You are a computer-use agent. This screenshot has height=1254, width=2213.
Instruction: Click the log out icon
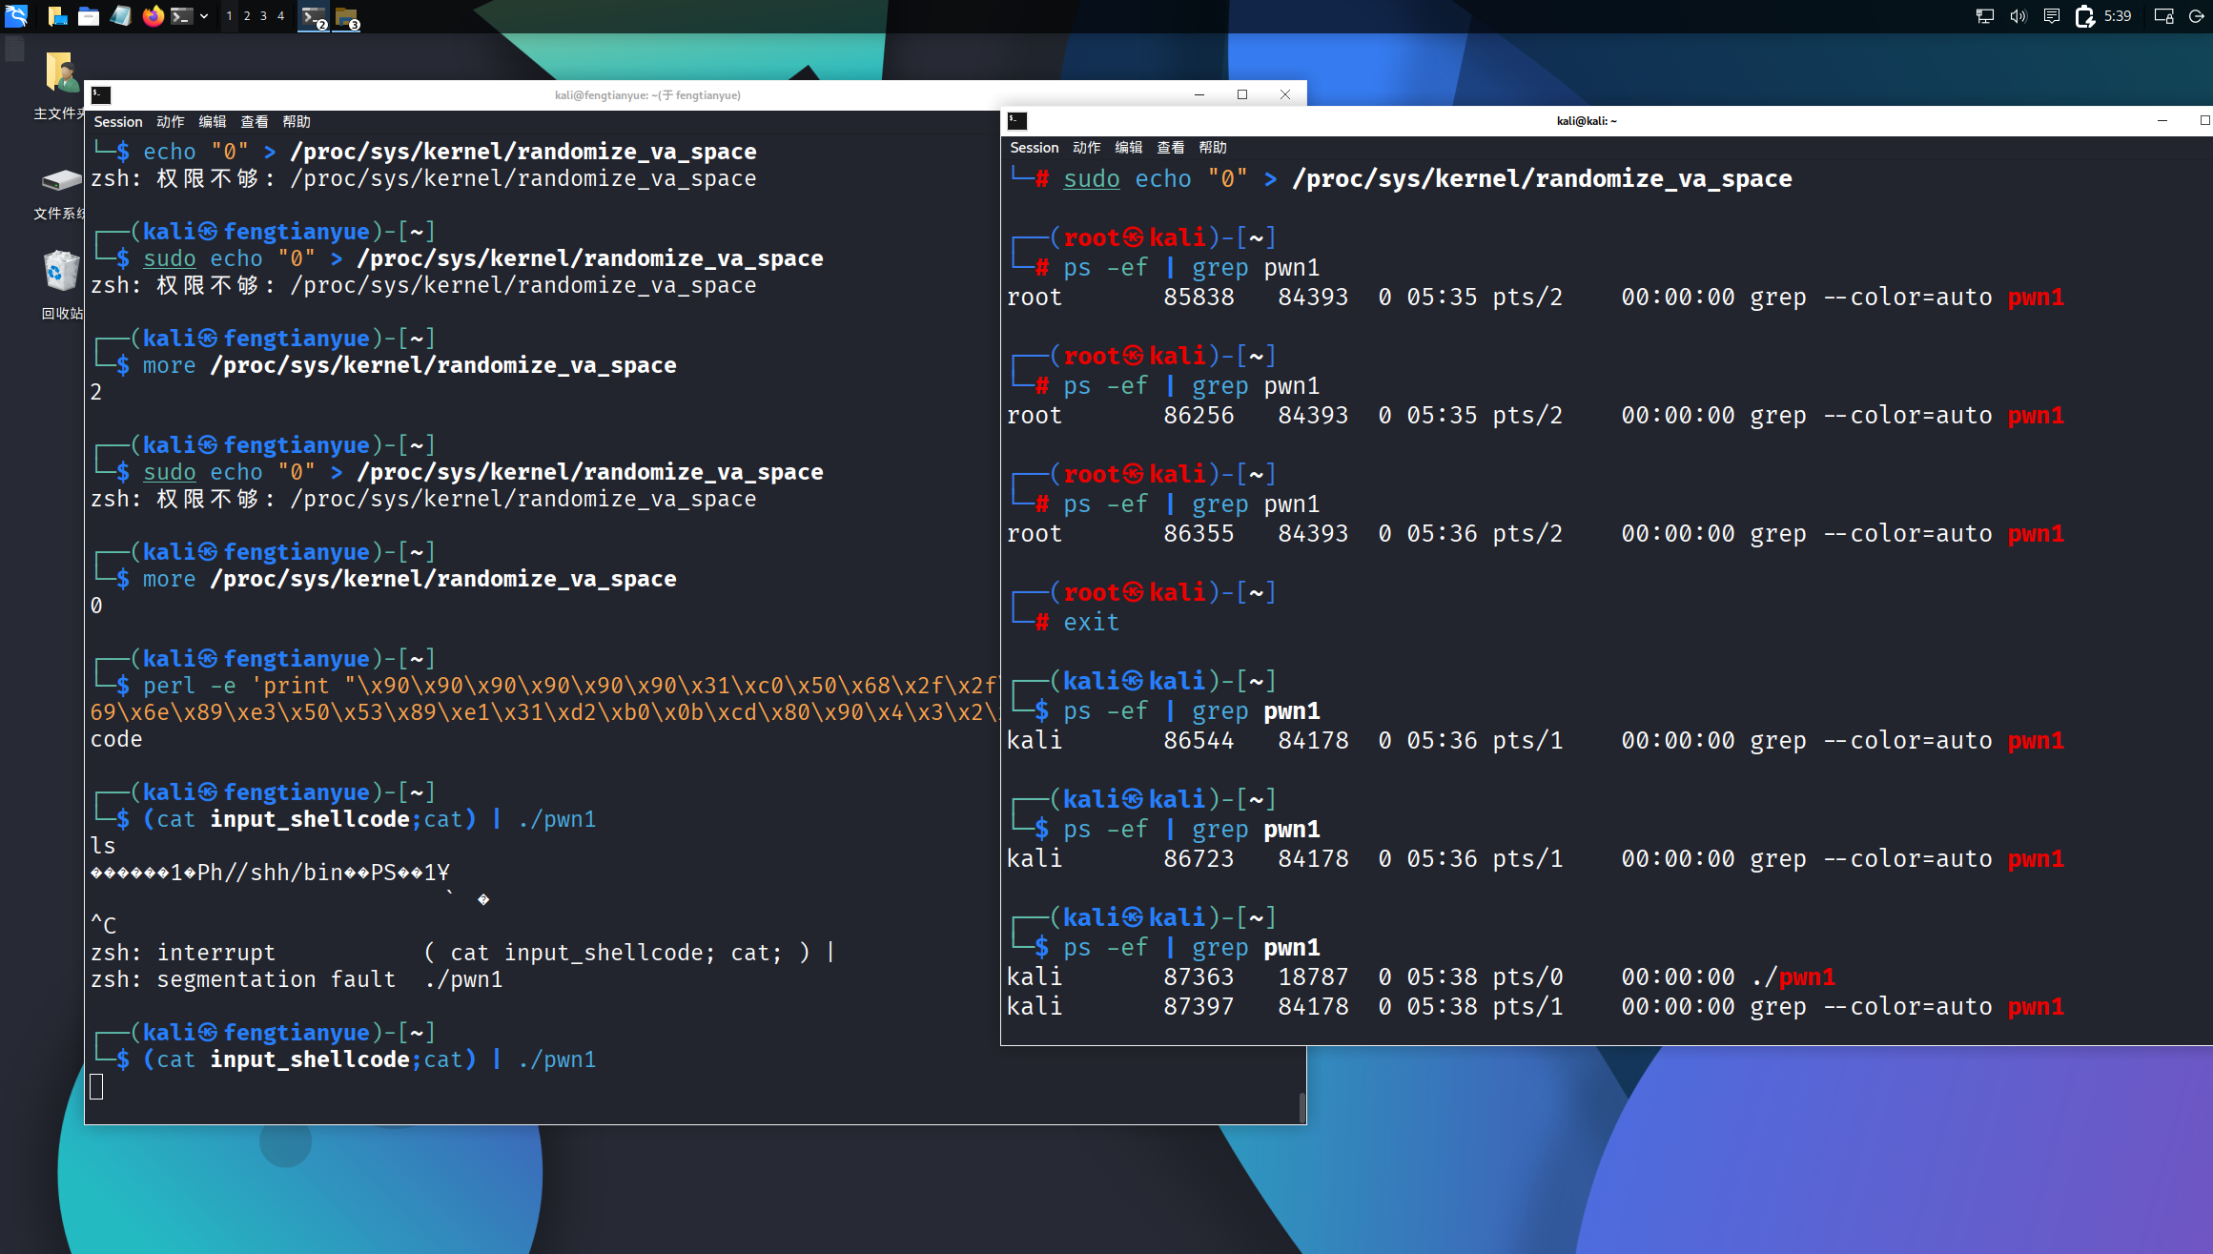click(x=2197, y=15)
